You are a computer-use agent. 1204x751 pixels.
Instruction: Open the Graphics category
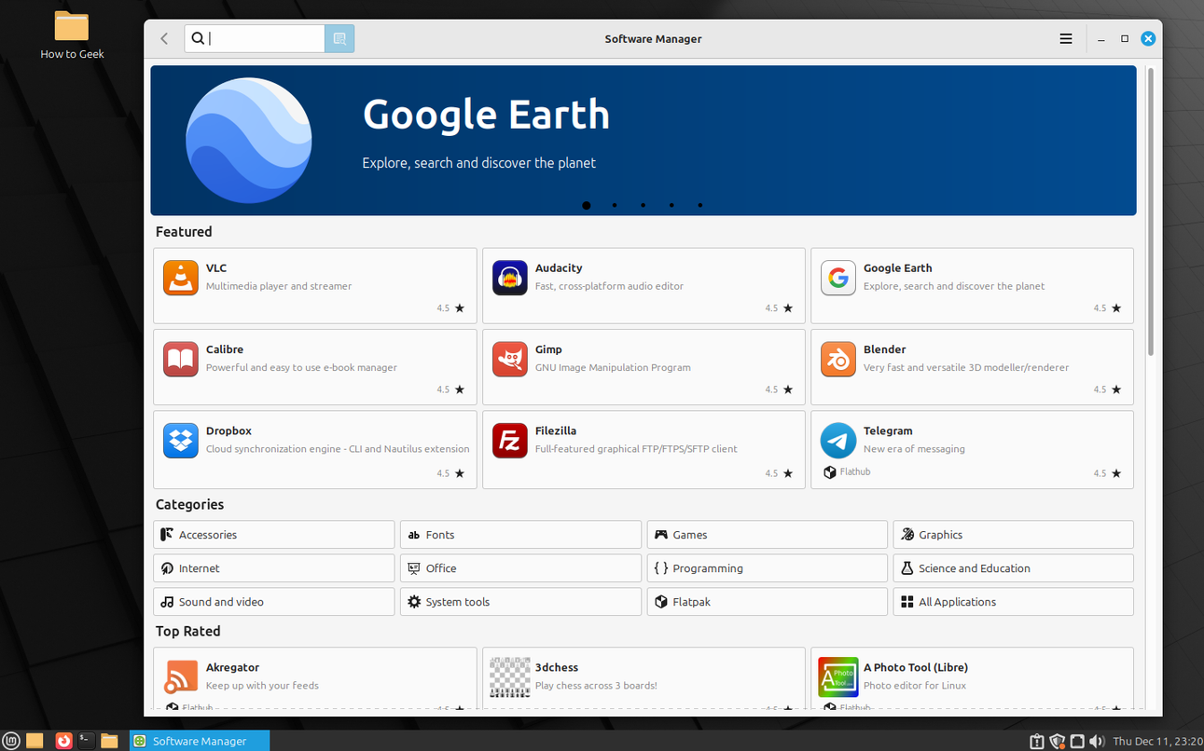point(1014,535)
